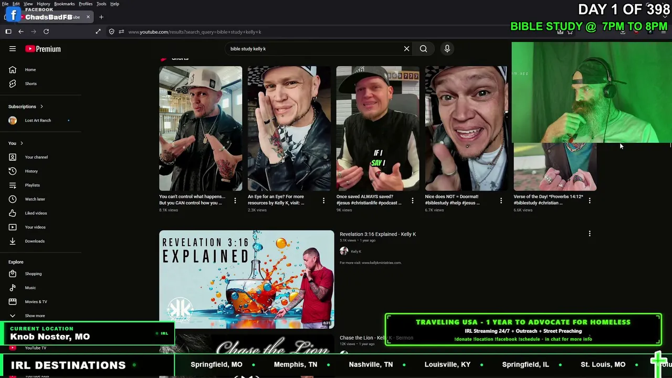Viewport: 672px width, 378px height.
Task: Open the Kelly K channel avatar
Action: 344,251
